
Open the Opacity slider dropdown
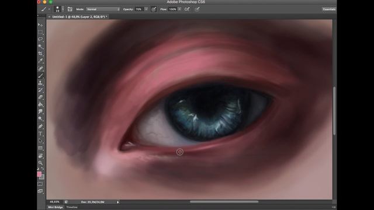(146, 9)
